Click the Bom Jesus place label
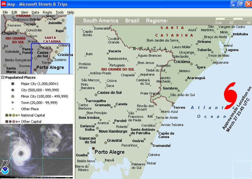The height and width of the screenshot is (179, 252). pyautogui.click(x=146, y=63)
